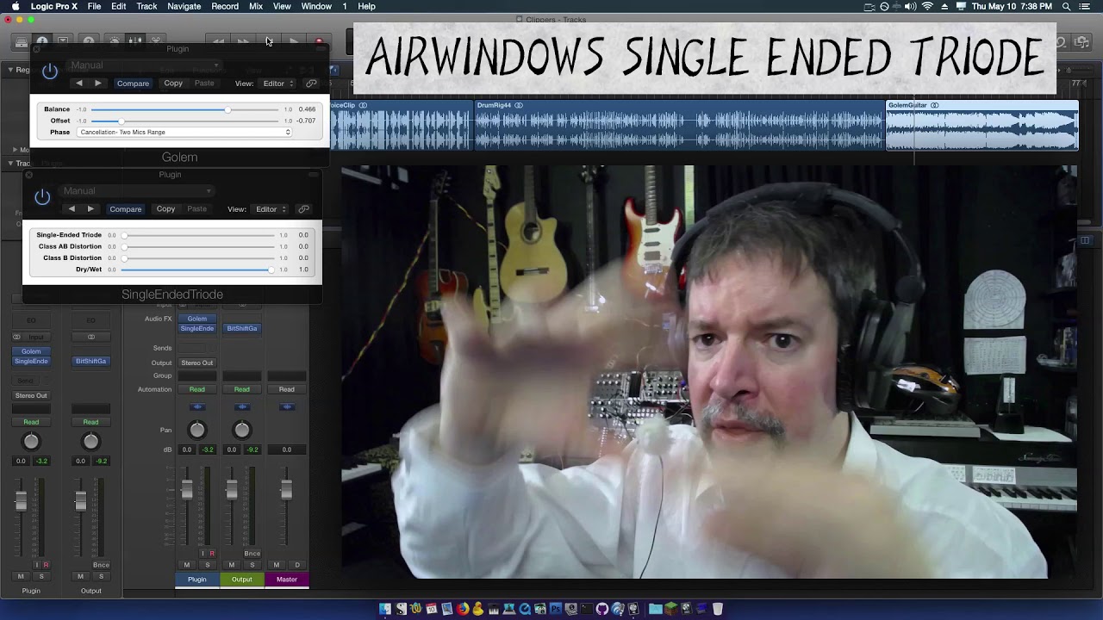Open BitShiftGa plugin slot in mixer Output channel

coord(242,328)
